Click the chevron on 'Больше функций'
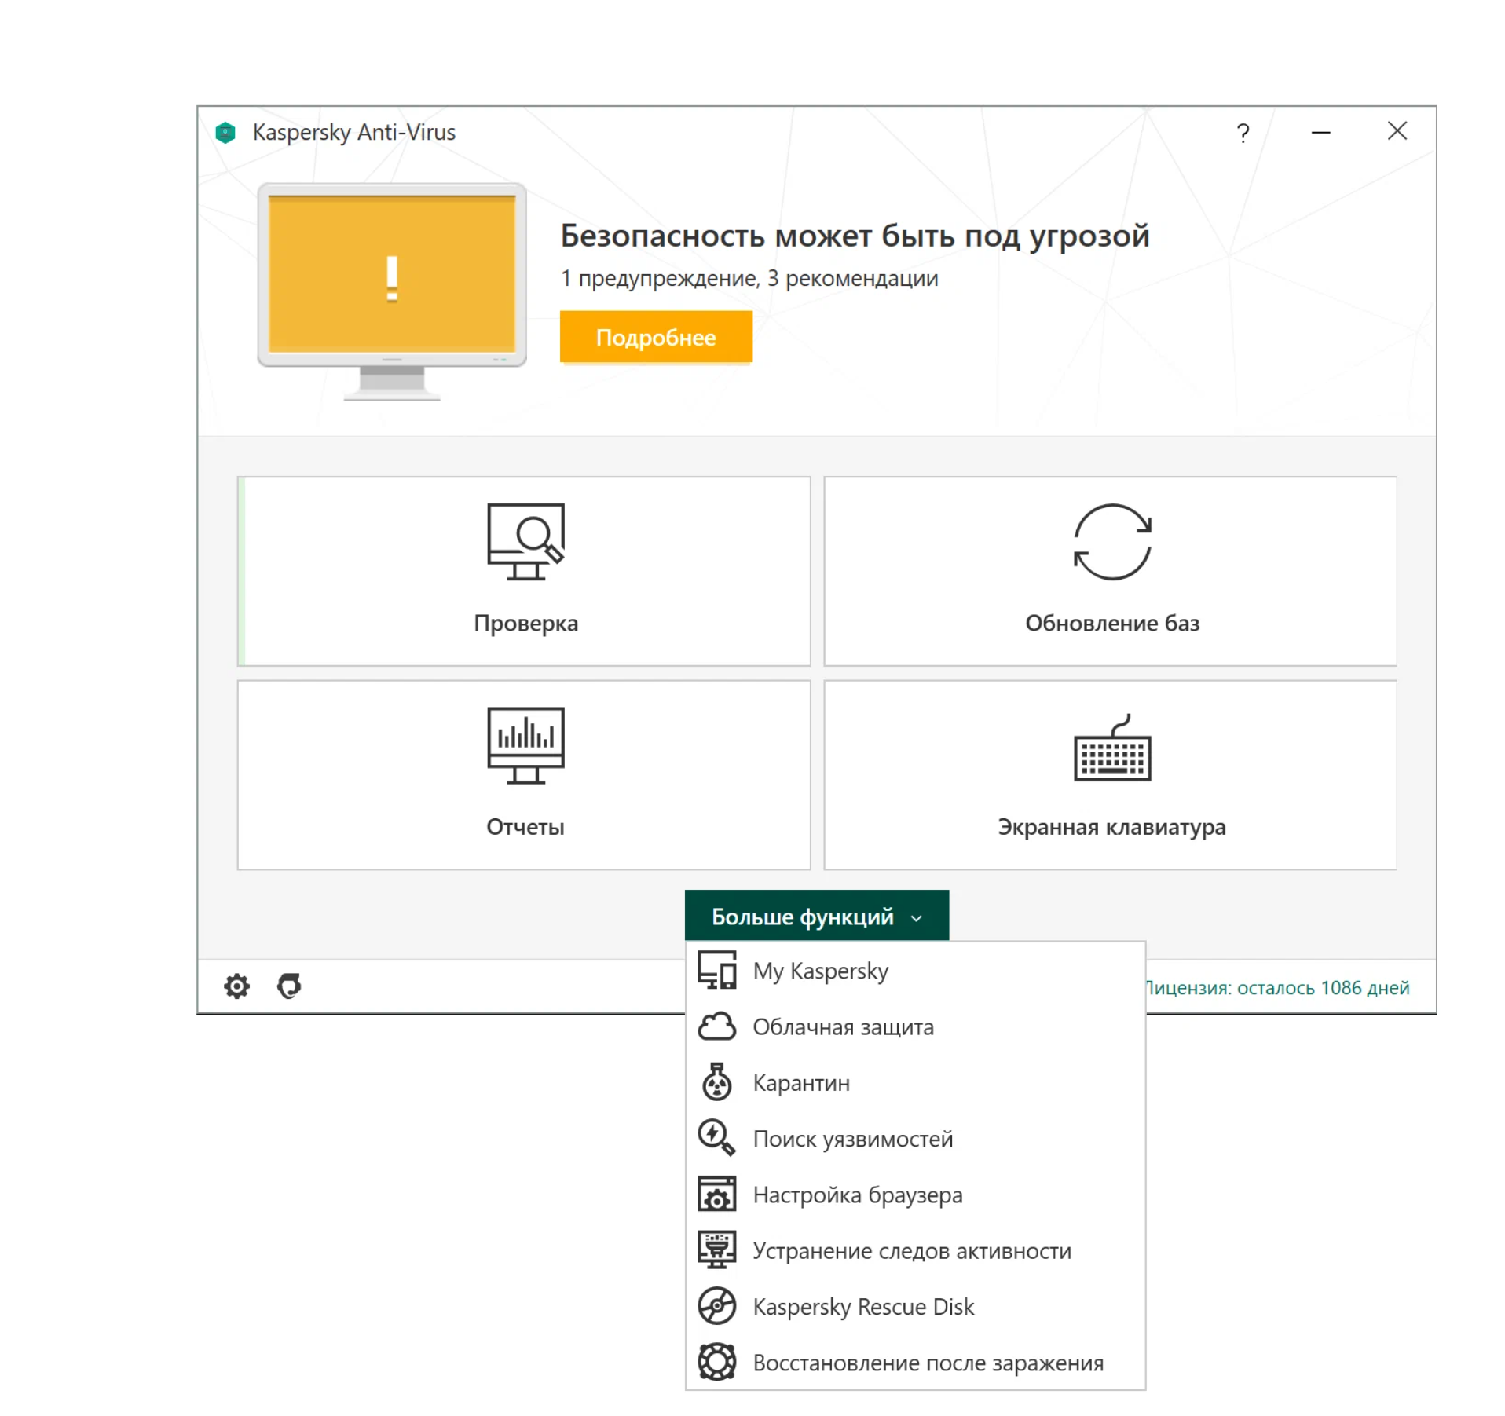Screen dimensions: 1505x1416 click(x=916, y=917)
